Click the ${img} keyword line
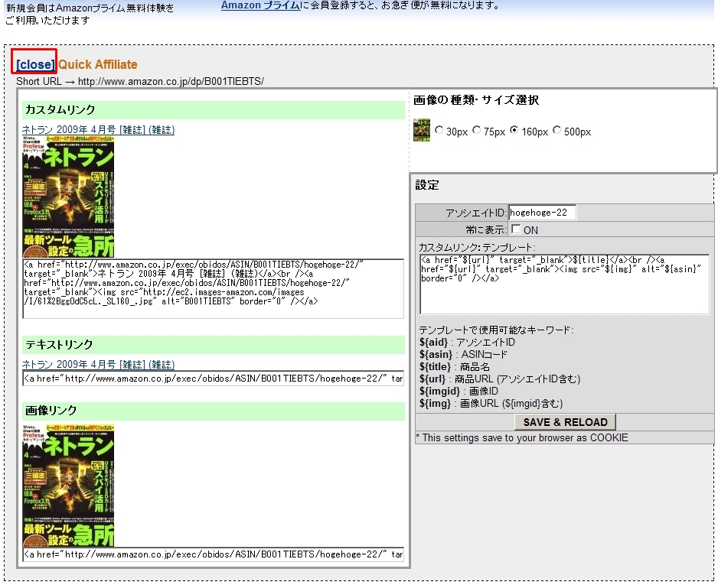The height and width of the screenshot is (585, 718). coord(491,404)
